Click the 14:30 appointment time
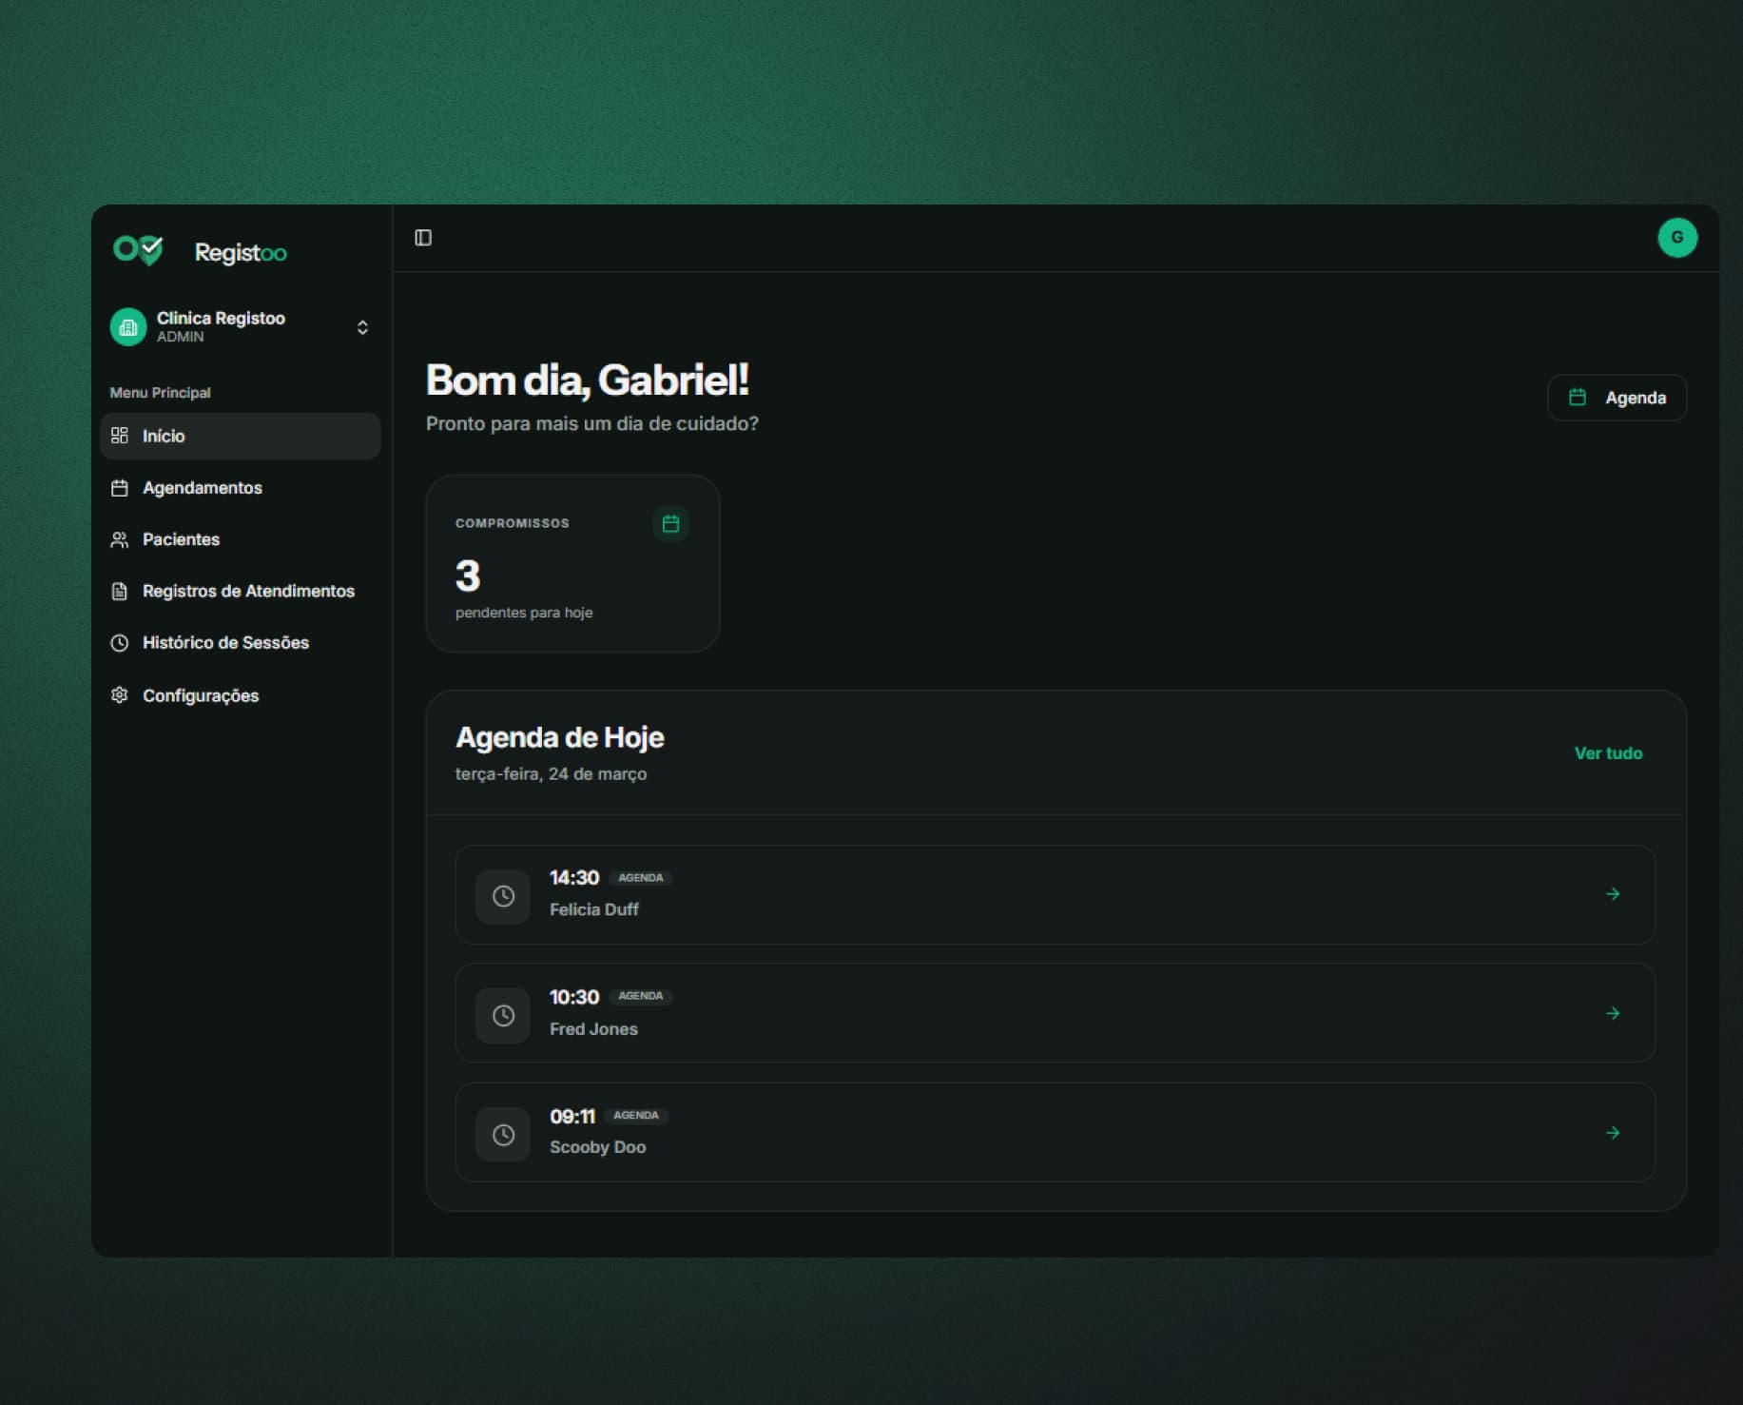Viewport: 1743px width, 1405px height. coord(574,877)
